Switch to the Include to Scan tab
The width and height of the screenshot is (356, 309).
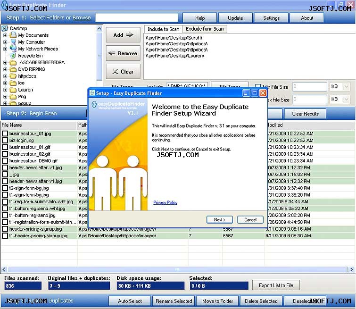click(164, 29)
